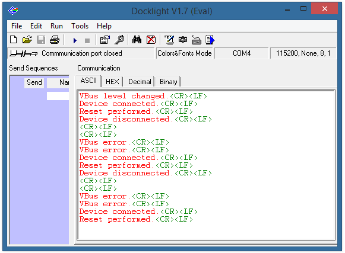Image resolution: width=345 pixels, height=253 pixels.
Task: Start communication with the blue play icon
Action: click(75, 40)
